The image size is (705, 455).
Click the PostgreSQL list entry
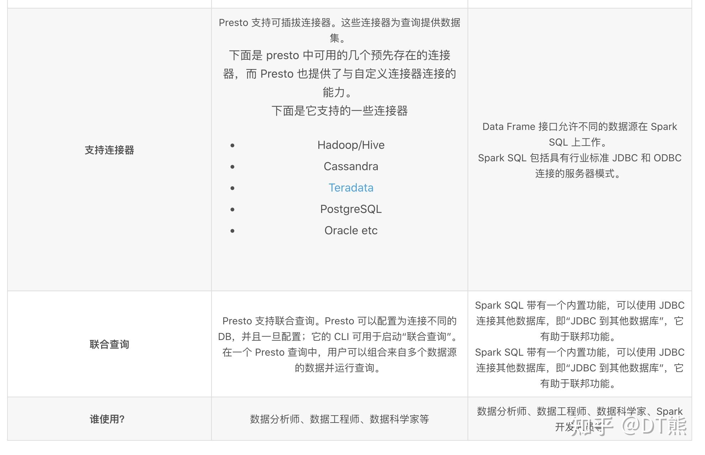tap(351, 209)
